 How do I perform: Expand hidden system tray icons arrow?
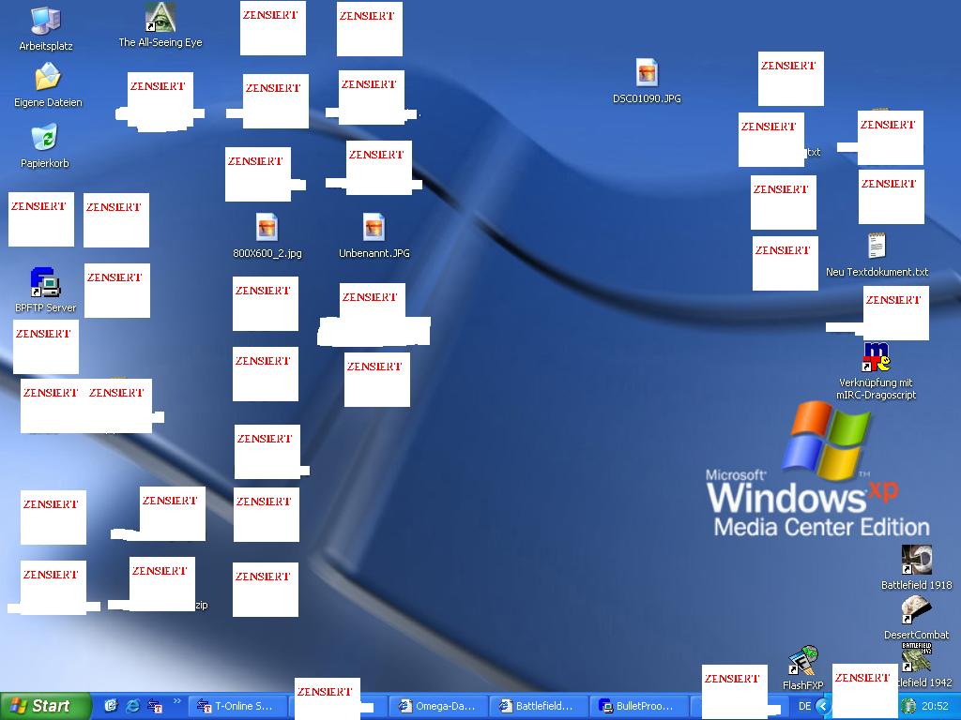pyautogui.click(x=823, y=706)
